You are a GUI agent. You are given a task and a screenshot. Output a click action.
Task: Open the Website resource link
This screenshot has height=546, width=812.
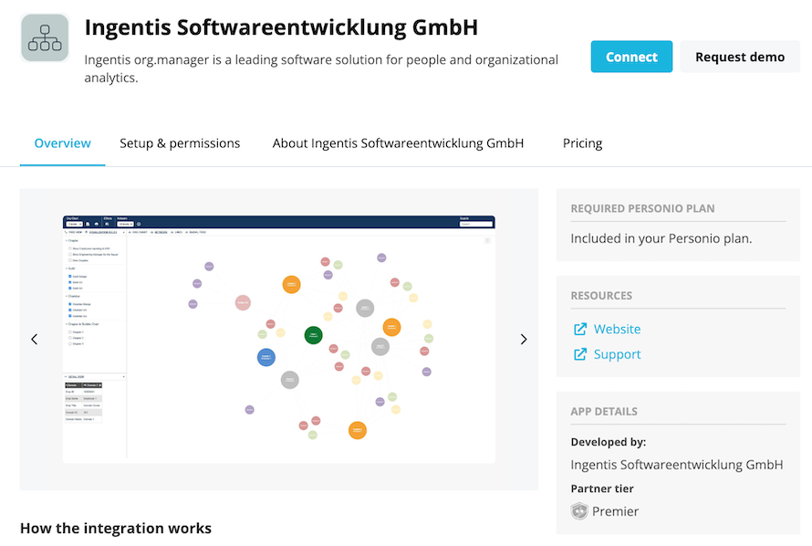pyautogui.click(x=617, y=329)
